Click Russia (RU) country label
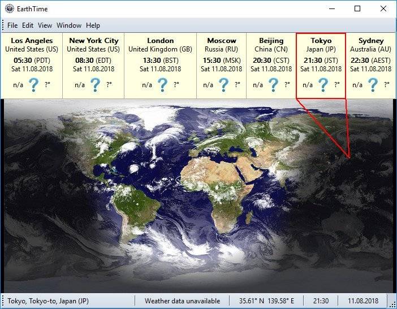397x309 pixels. (222, 49)
